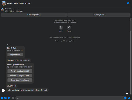The width and height of the screenshot is (132, 100).
Task: Click "Alex changed the group photo." message
Action: 65,41
